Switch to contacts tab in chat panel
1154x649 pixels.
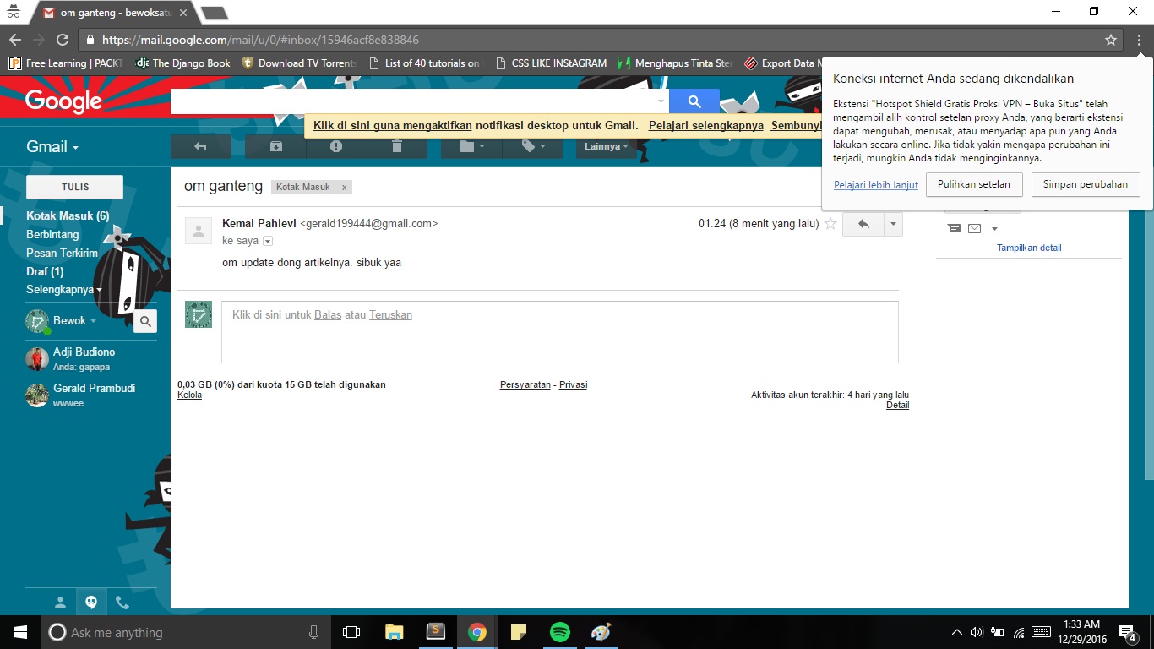[x=60, y=603]
